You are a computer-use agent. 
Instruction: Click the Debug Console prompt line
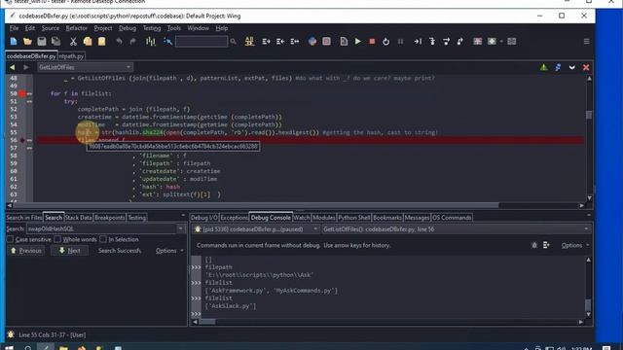click(x=393, y=314)
